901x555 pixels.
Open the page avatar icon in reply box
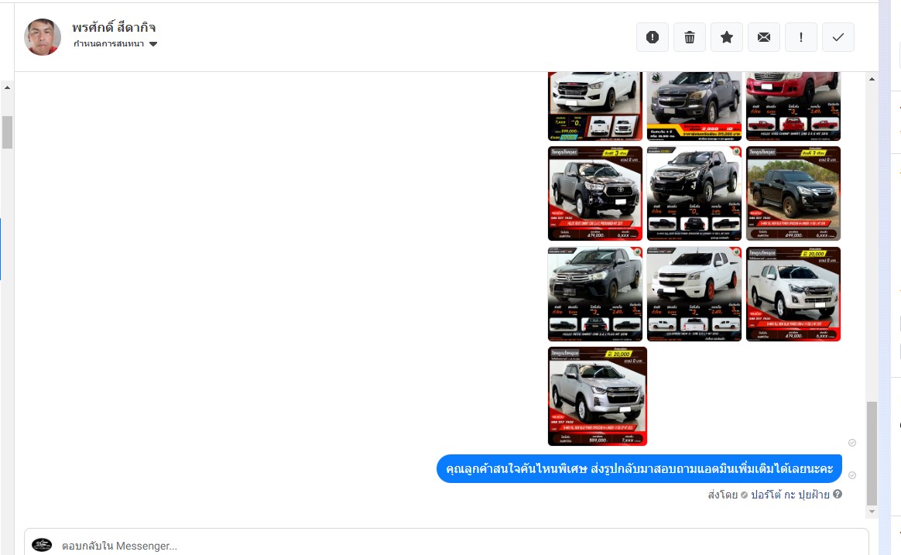point(41,545)
